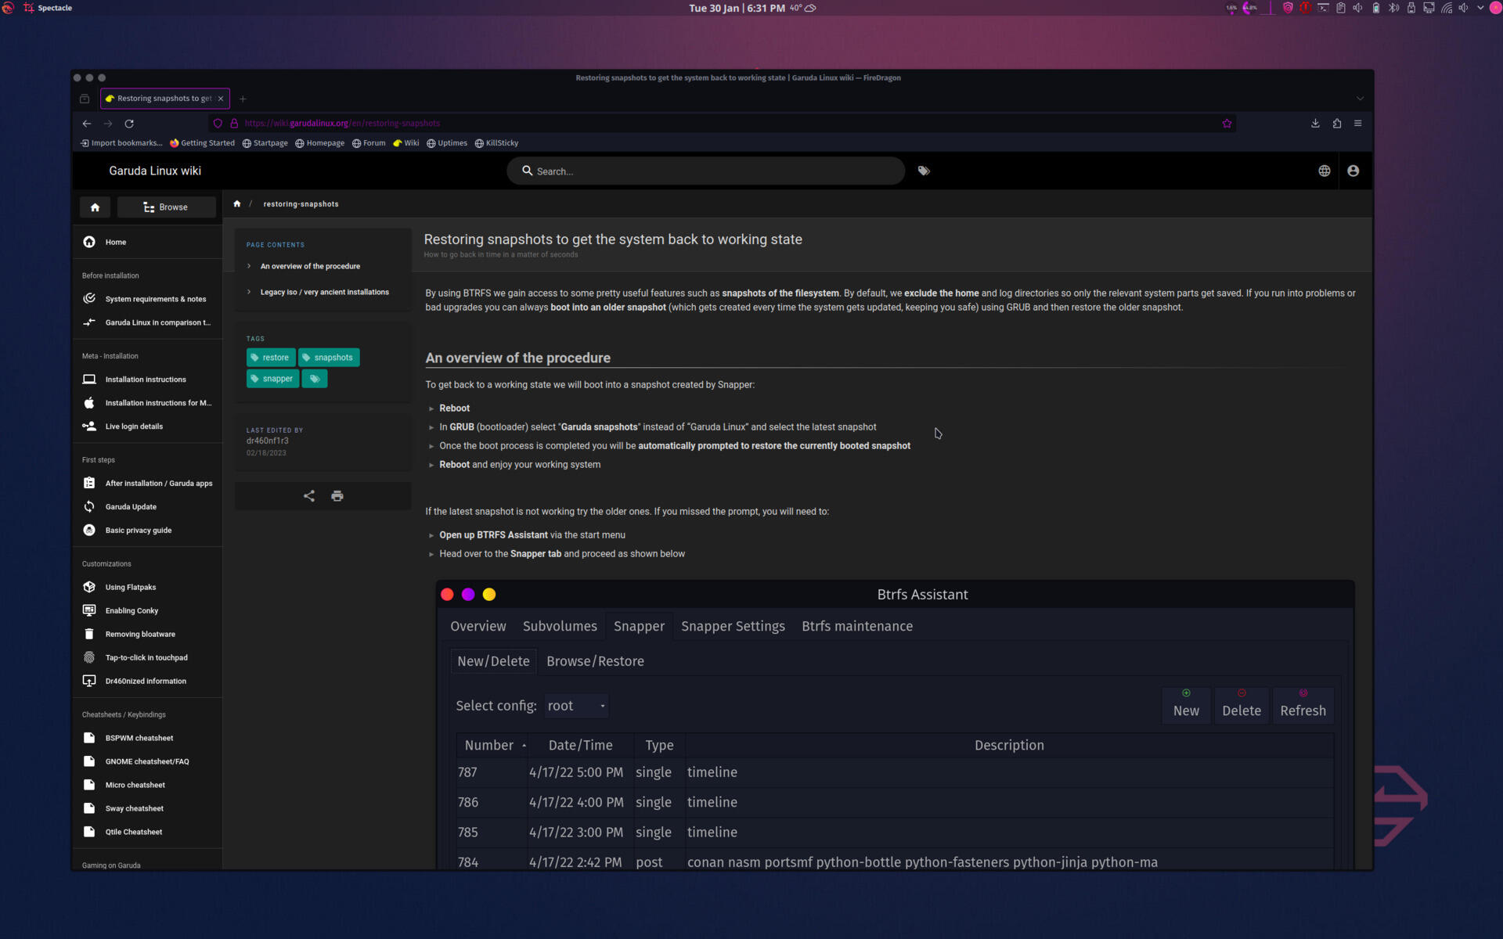Click the sidebar home button next to Browse

point(95,207)
